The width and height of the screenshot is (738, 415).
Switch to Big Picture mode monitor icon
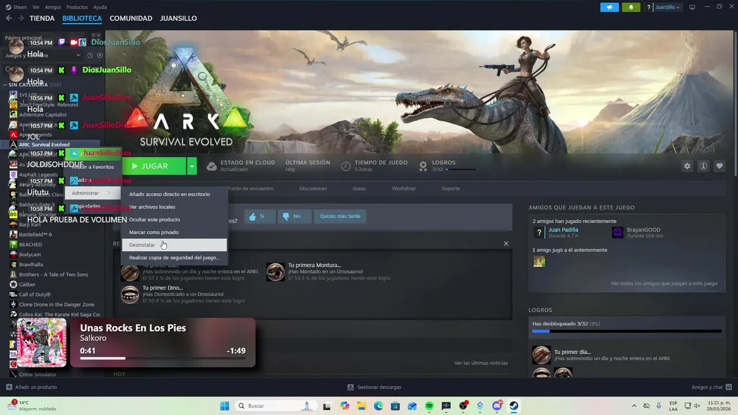point(692,7)
